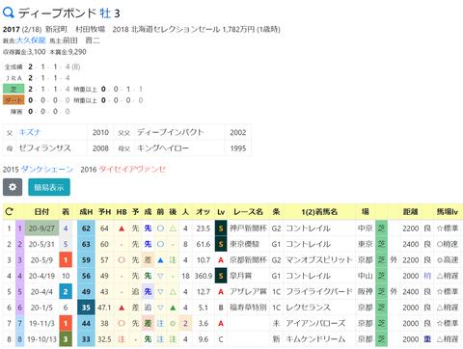Screen dimensions: 463x349
Task: Sort by 日付 column header
Action: click(41, 212)
